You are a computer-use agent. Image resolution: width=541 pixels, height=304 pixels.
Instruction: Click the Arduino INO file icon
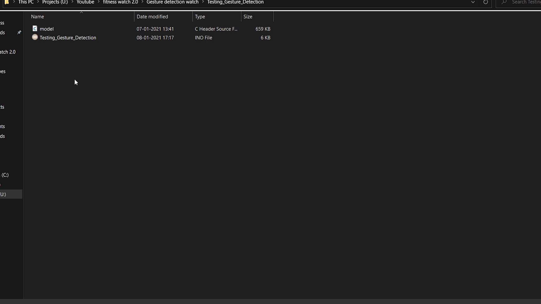point(35,37)
